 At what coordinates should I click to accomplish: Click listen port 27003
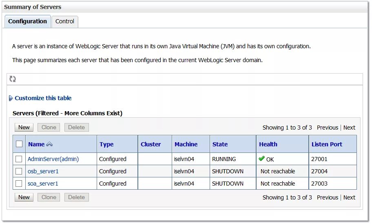[319, 184]
